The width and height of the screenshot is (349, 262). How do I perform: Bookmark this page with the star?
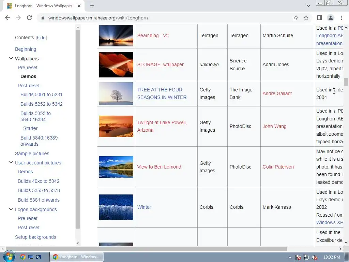point(306,18)
